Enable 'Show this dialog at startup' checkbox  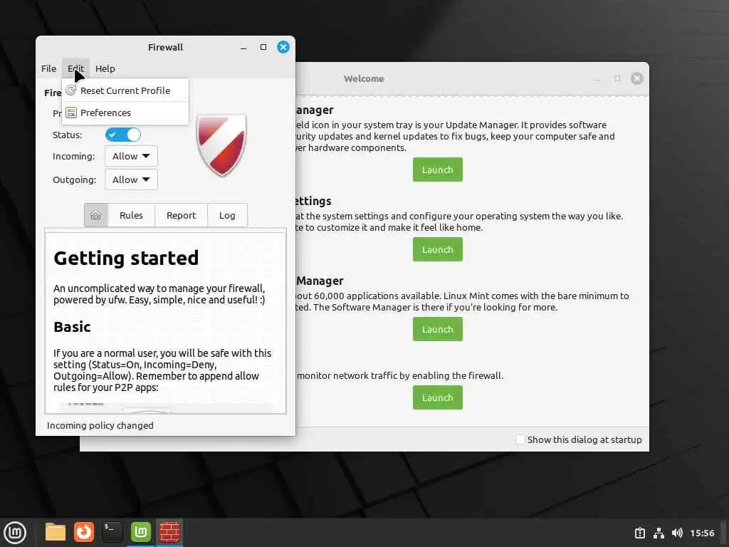coord(520,439)
